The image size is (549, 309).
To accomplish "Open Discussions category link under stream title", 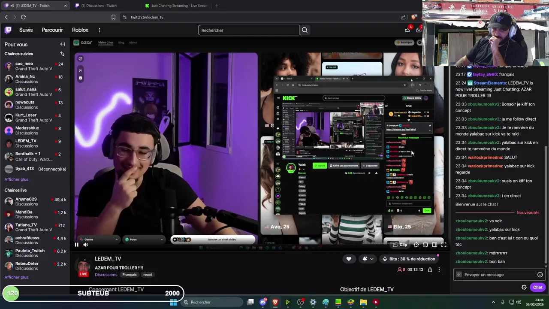I will tap(106, 275).
